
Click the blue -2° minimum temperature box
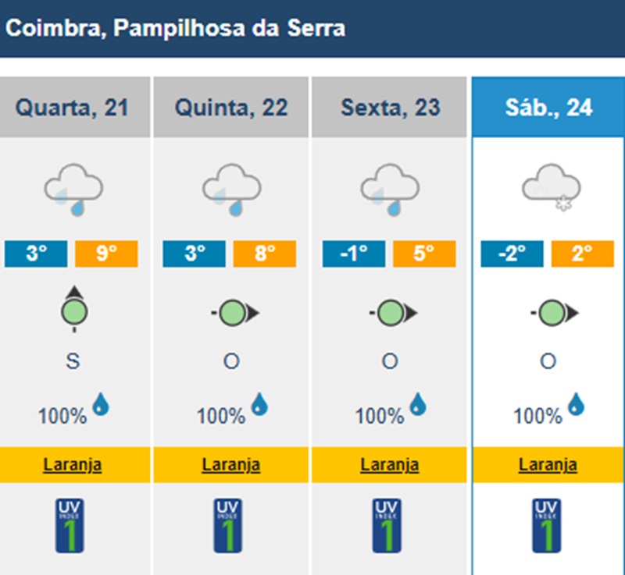point(512,254)
